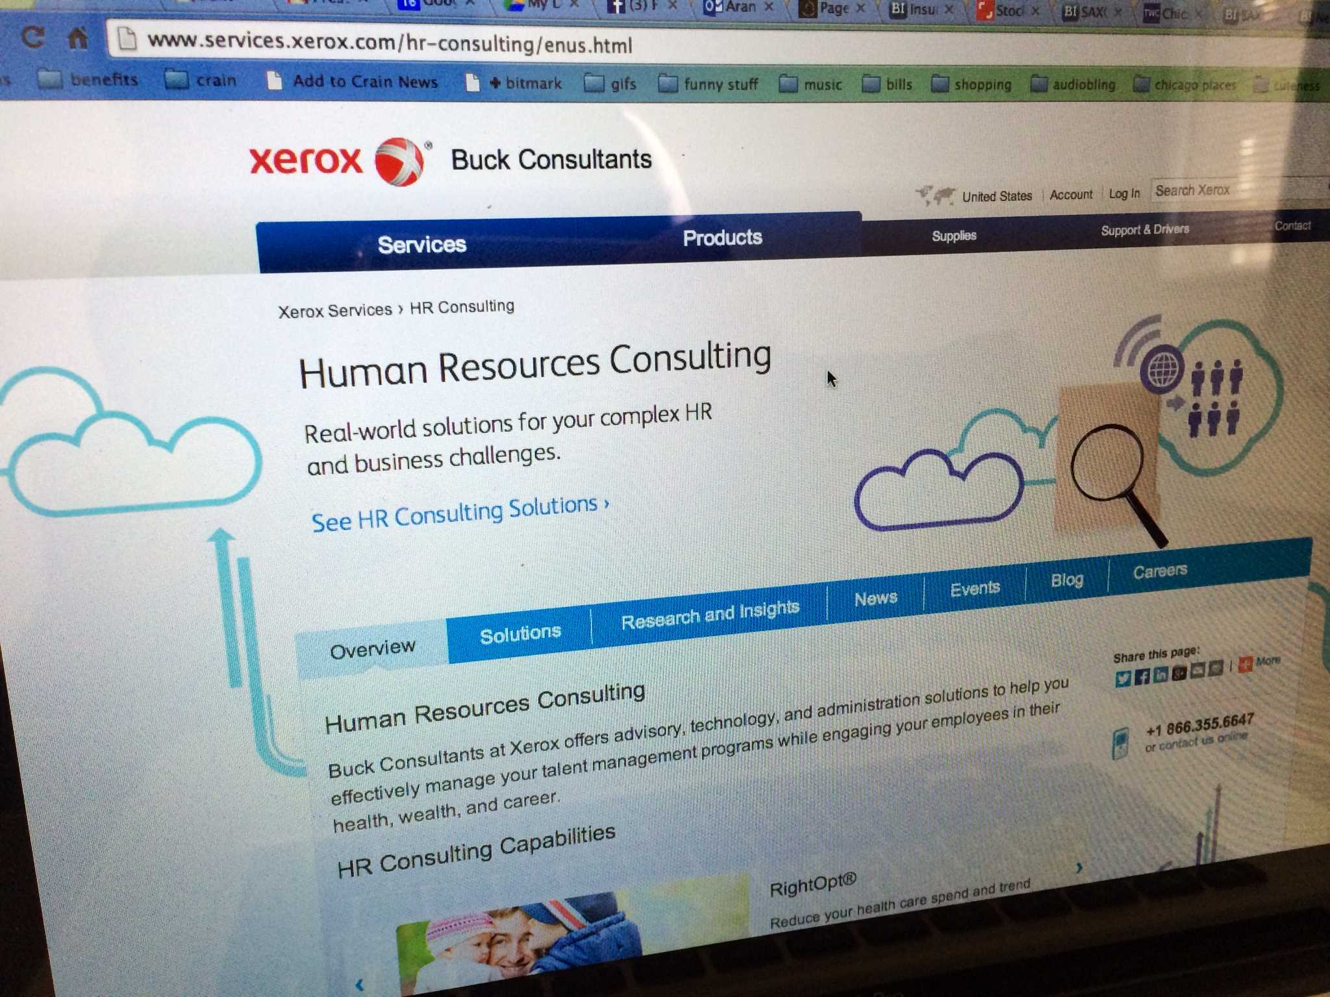
Task: Click the page icon in address bar
Action: coord(128,40)
